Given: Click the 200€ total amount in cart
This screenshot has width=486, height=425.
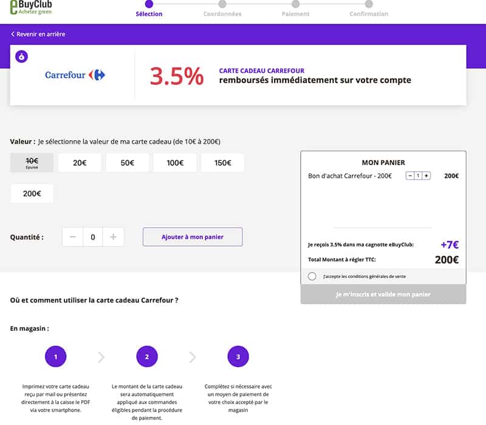Looking at the screenshot, I should (447, 260).
